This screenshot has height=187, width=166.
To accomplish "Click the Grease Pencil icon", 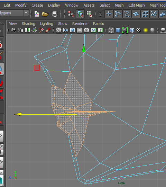I will pos(48,30).
